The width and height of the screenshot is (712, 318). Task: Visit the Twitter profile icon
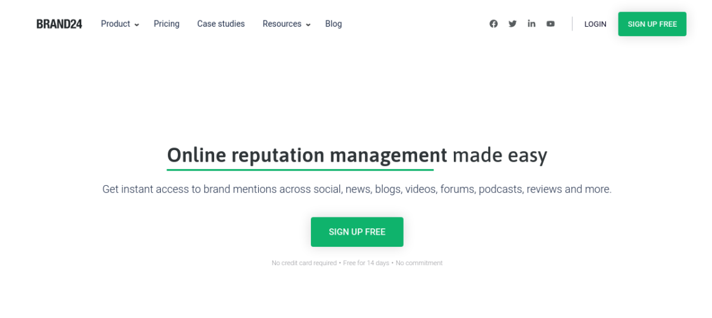[512, 24]
